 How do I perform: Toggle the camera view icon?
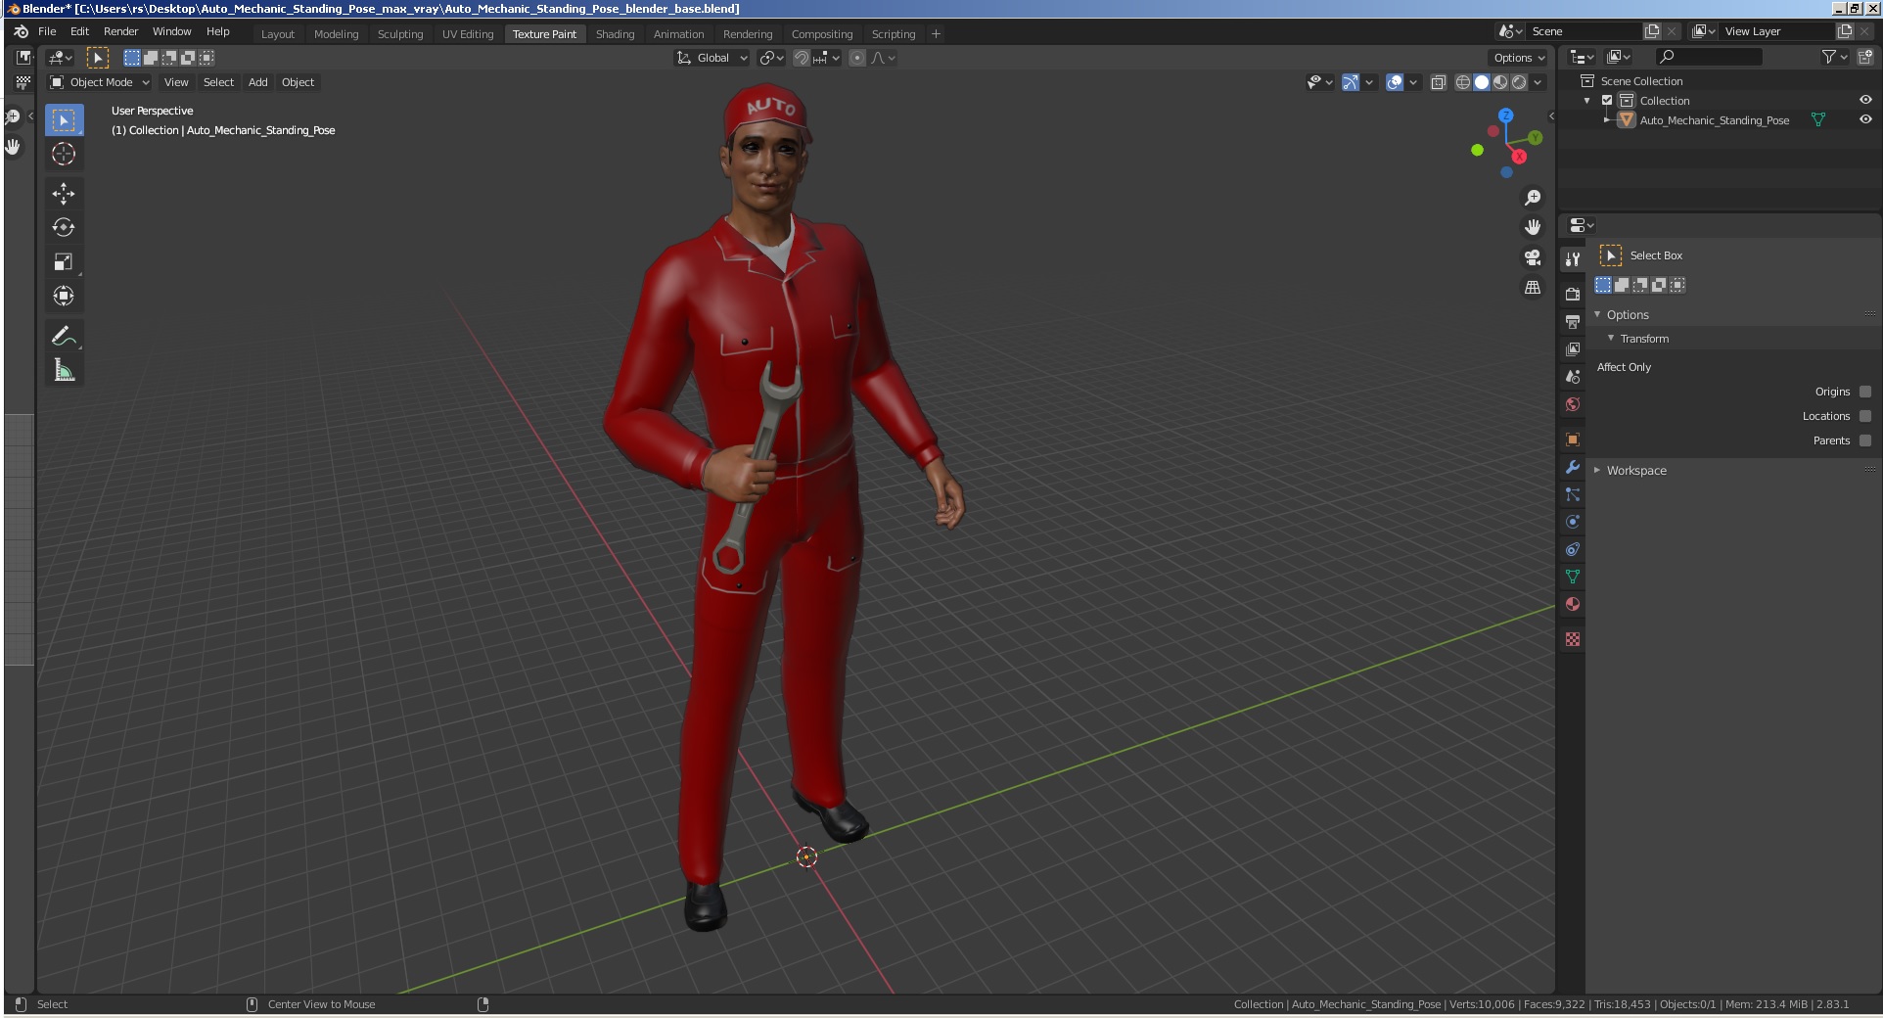1533,257
